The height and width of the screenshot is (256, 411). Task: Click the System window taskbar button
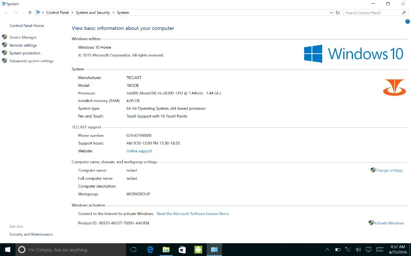pyautogui.click(x=215, y=250)
